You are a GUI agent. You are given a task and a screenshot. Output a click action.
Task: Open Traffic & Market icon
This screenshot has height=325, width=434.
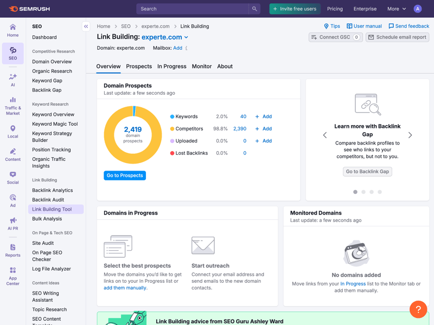coord(12,105)
